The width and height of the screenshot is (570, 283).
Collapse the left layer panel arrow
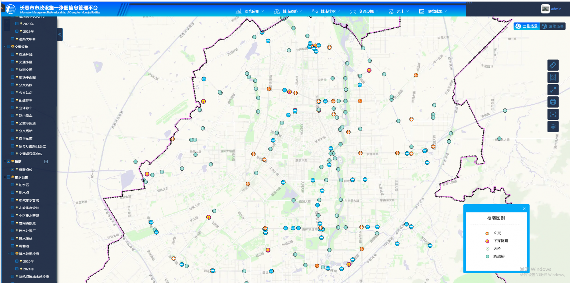point(60,35)
